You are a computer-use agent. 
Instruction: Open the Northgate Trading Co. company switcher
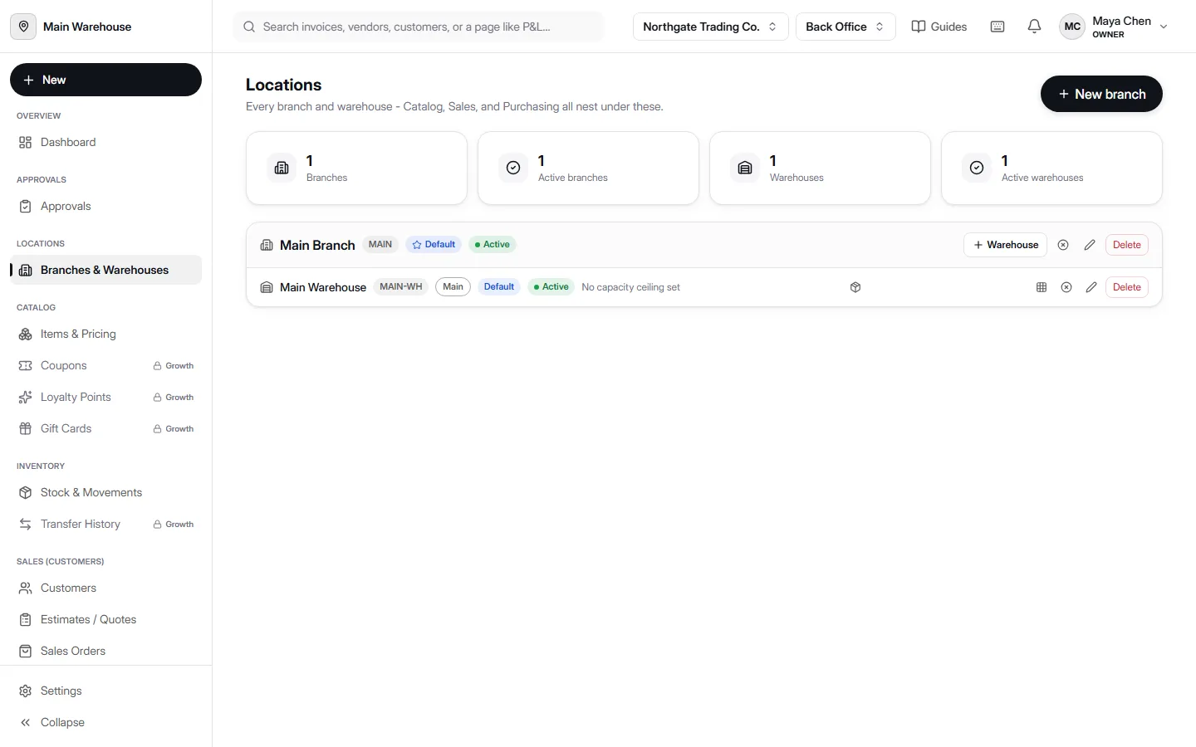[x=710, y=27]
